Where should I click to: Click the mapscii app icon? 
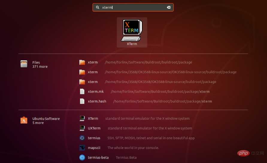[x=82, y=148]
